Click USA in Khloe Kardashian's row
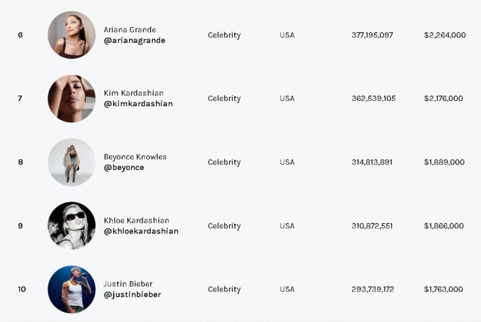This screenshot has height=322, width=481. point(287,226)
